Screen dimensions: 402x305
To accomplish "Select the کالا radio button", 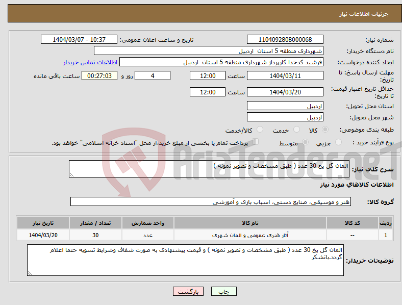I will point(325,130).
